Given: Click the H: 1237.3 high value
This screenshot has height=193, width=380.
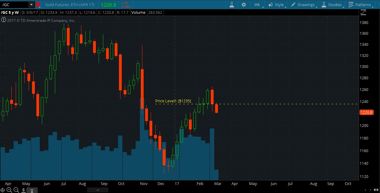Looking at the screenshot, I should coord(68,13).
